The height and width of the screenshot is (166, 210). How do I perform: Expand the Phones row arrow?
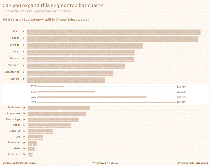pyautogui.click(x=23, y=38)
